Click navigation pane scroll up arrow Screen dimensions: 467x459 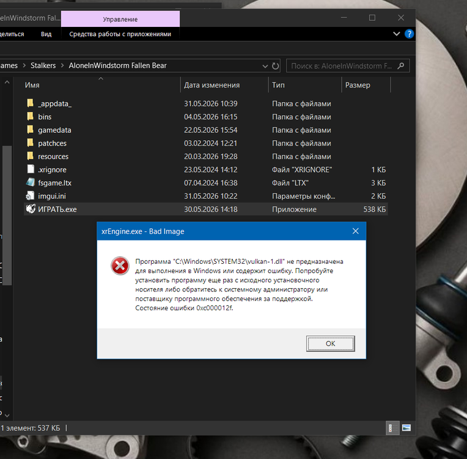tap(7, 82)
